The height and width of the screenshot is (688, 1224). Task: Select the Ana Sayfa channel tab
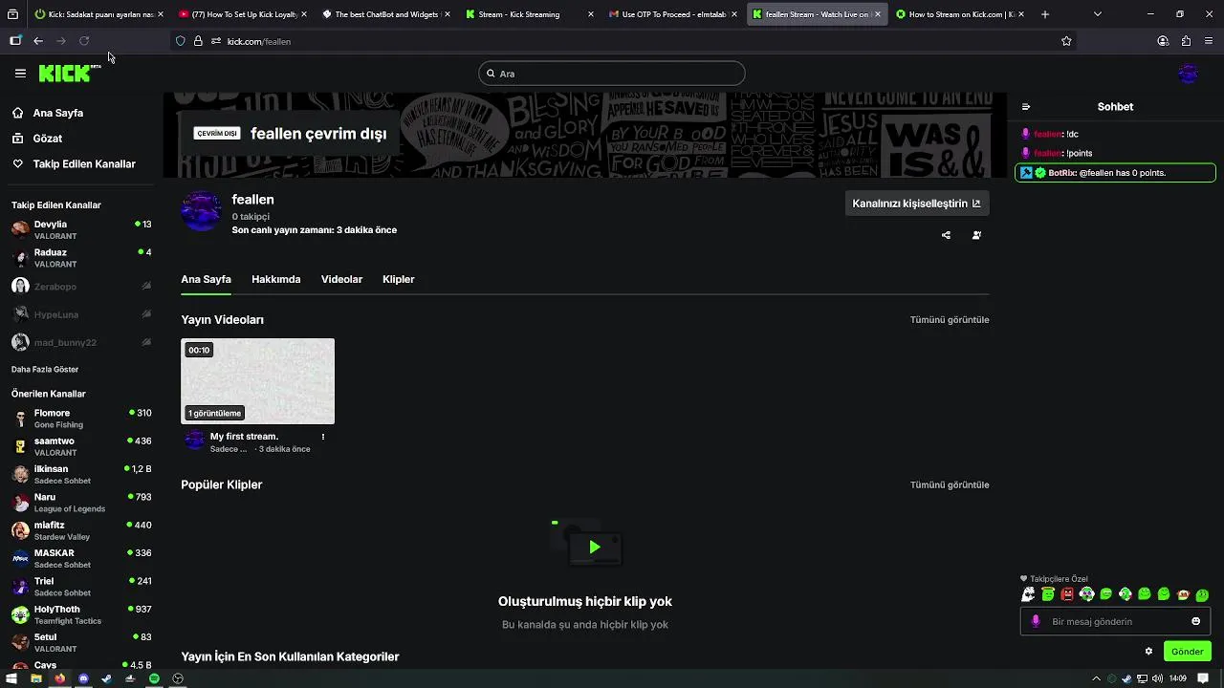(206, 279)
